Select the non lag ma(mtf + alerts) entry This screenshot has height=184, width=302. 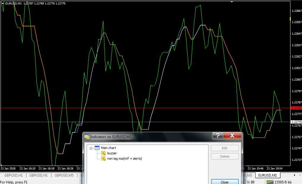point(125,159)
